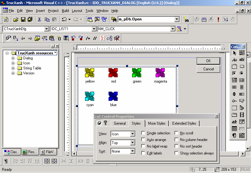This screenshot has height=173, width=251.
Task: Open the View dropdown showing Icon
Action: click(x=132, y=134)
